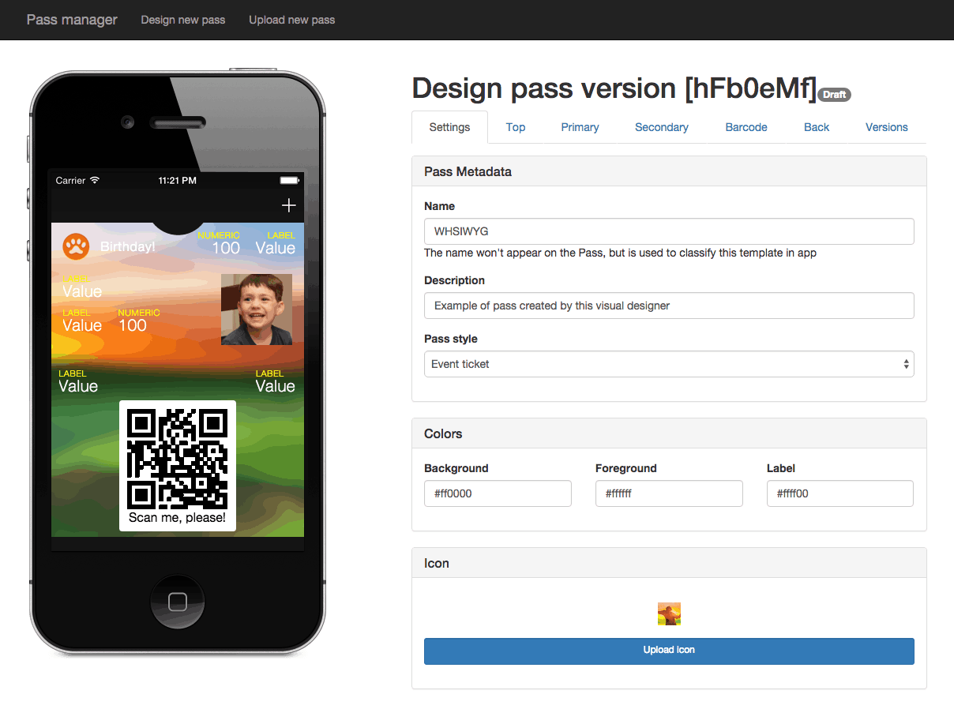This screenshot has height=709, width=954.
Task: Click the Wi-Fi icon in phone status bar
Action: (x=95, y=181)
